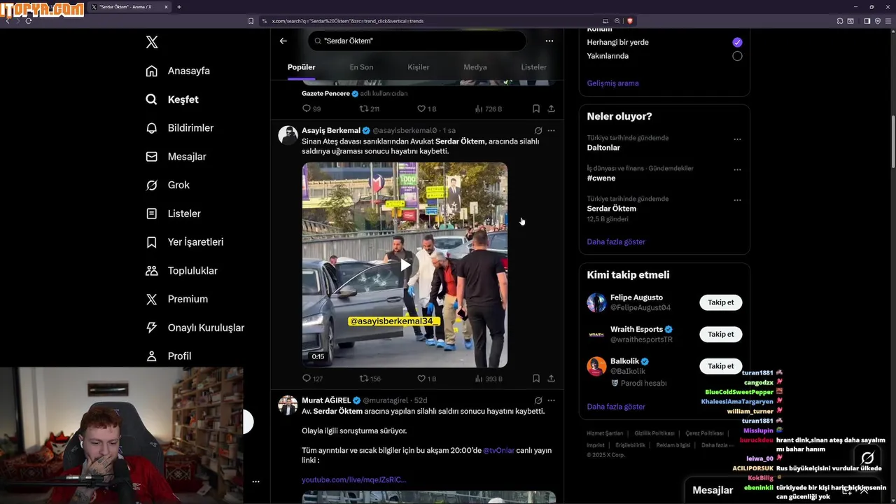Switch to the Popüler tab
The image size is (896, 504).
pos(302,67)
